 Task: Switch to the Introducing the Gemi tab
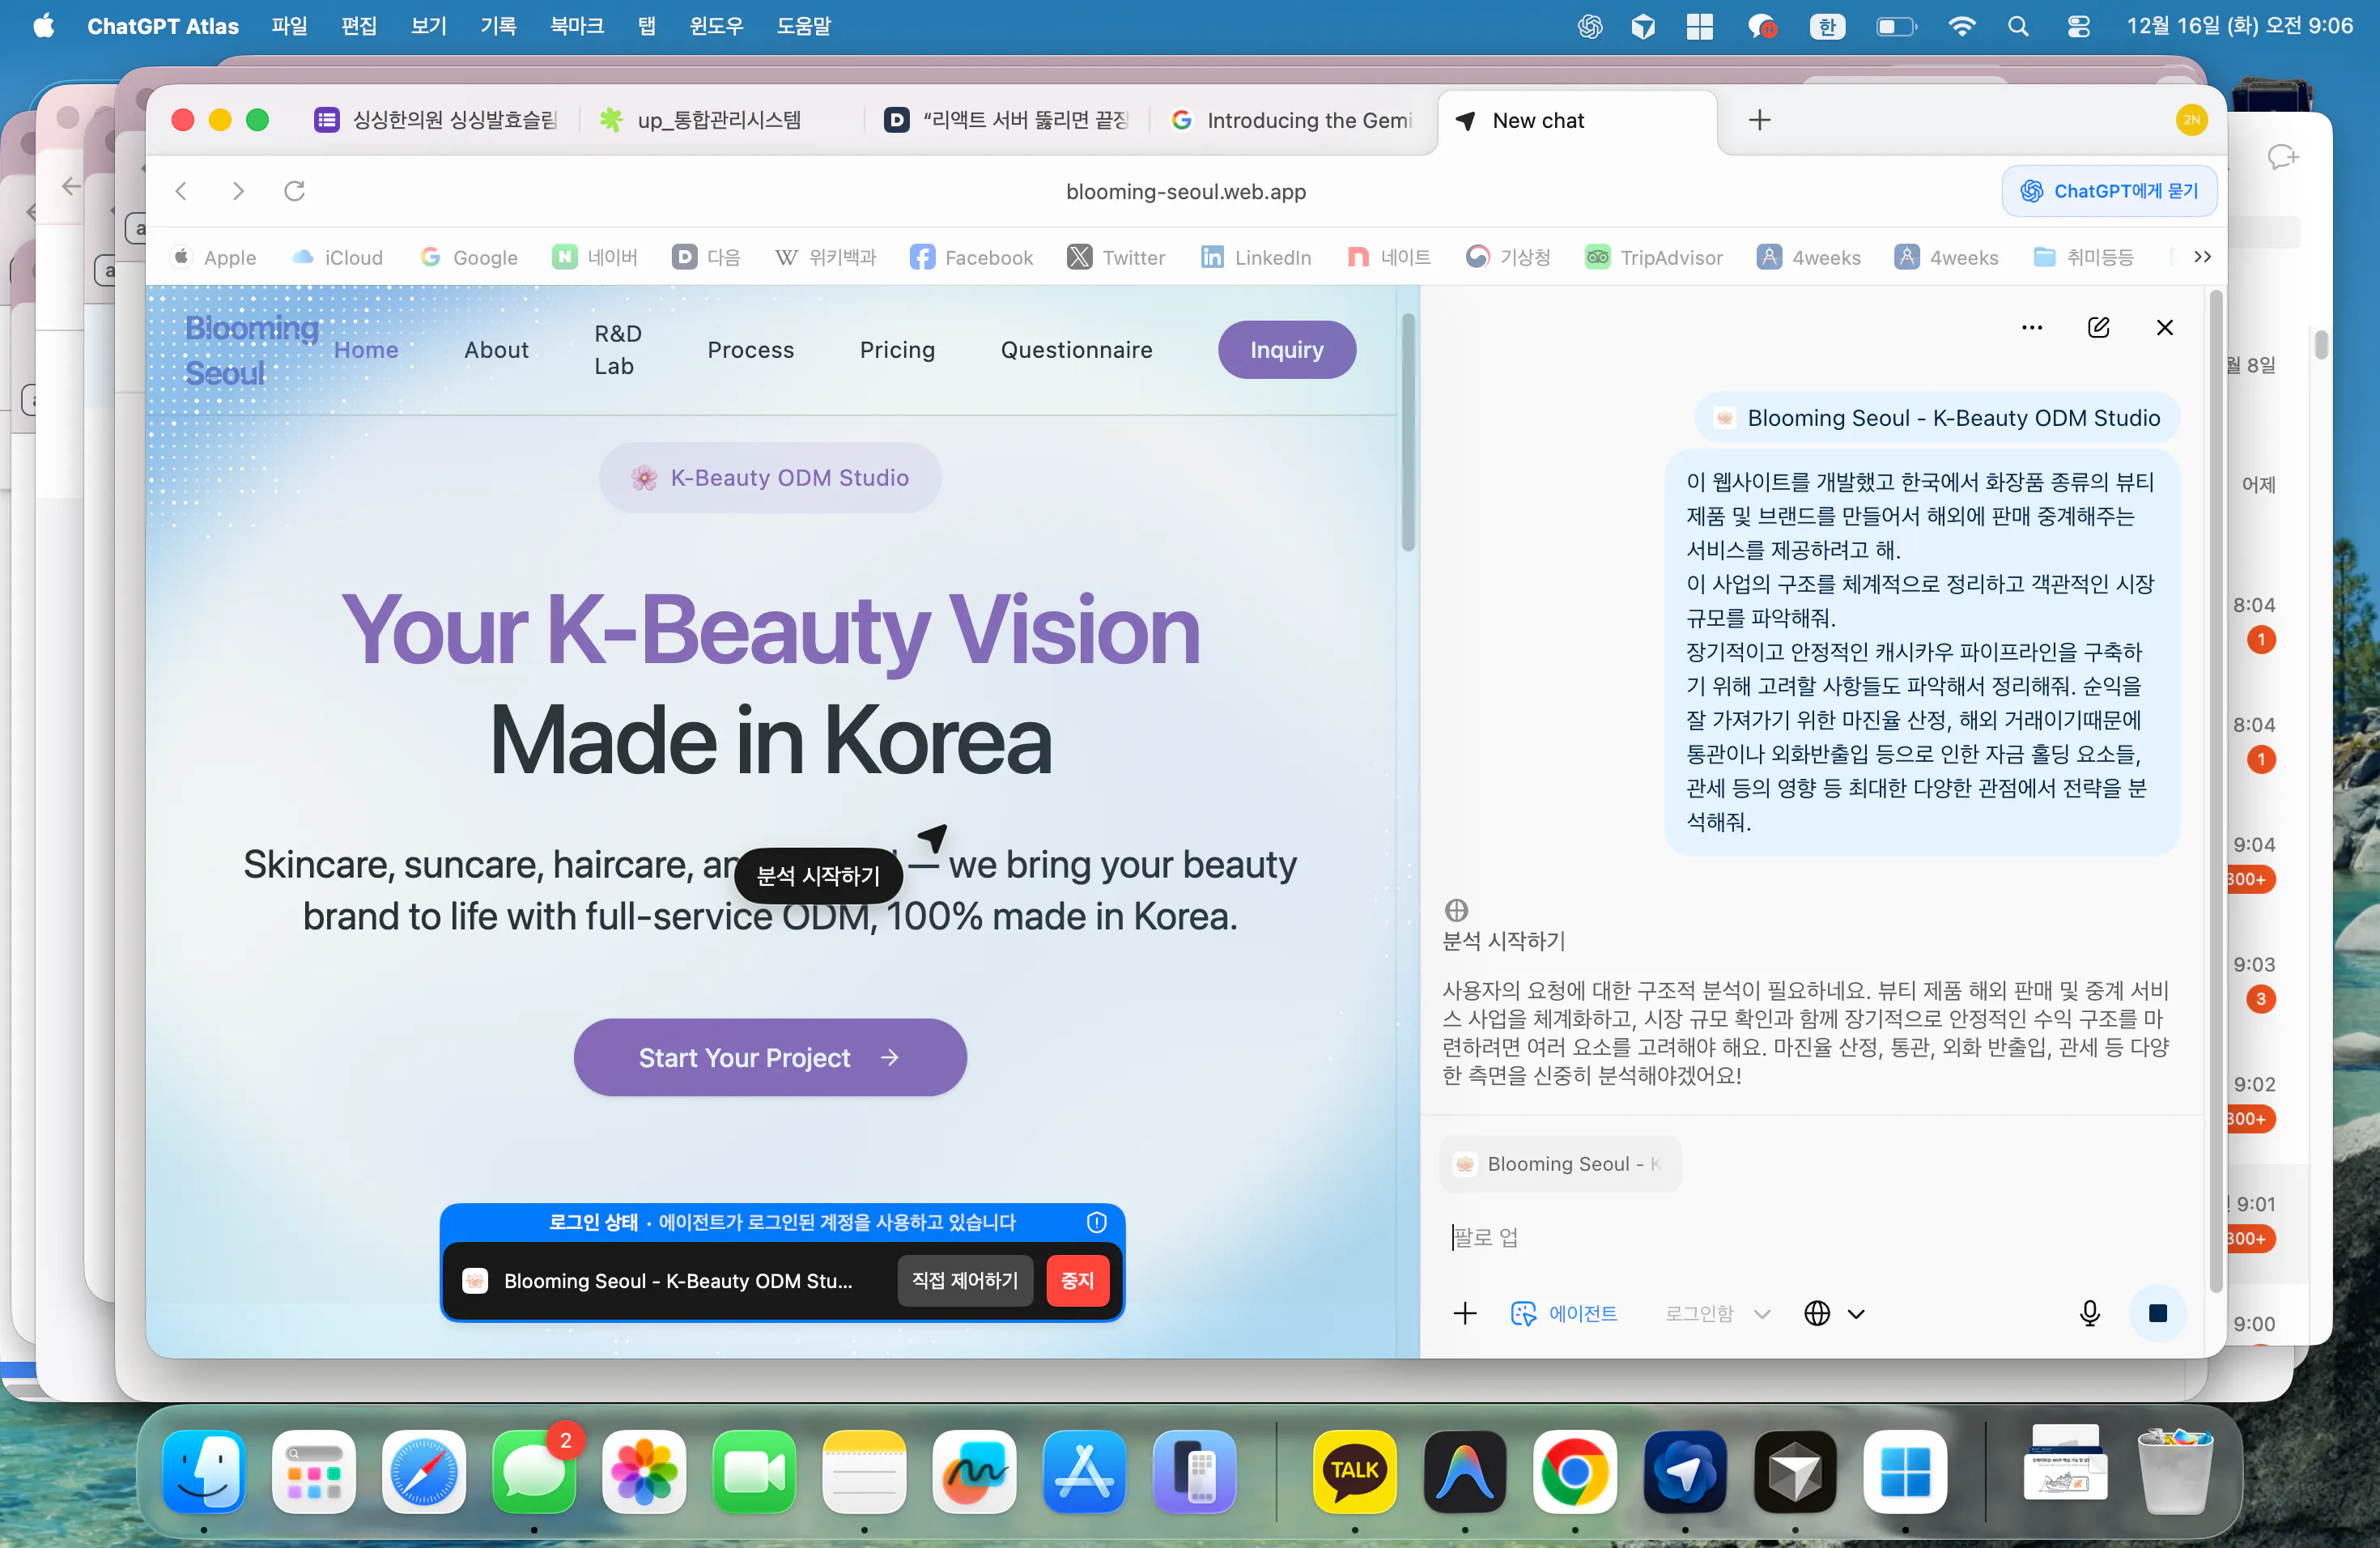click(1292, 120)
